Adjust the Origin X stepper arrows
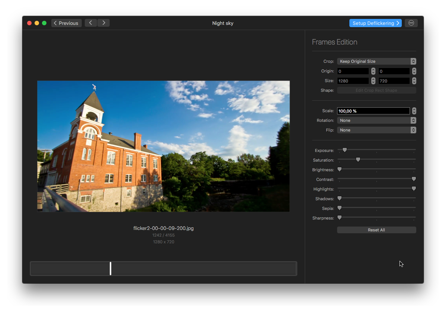The height and width of the screenshot is (312, 446). [x=373, y=71]
